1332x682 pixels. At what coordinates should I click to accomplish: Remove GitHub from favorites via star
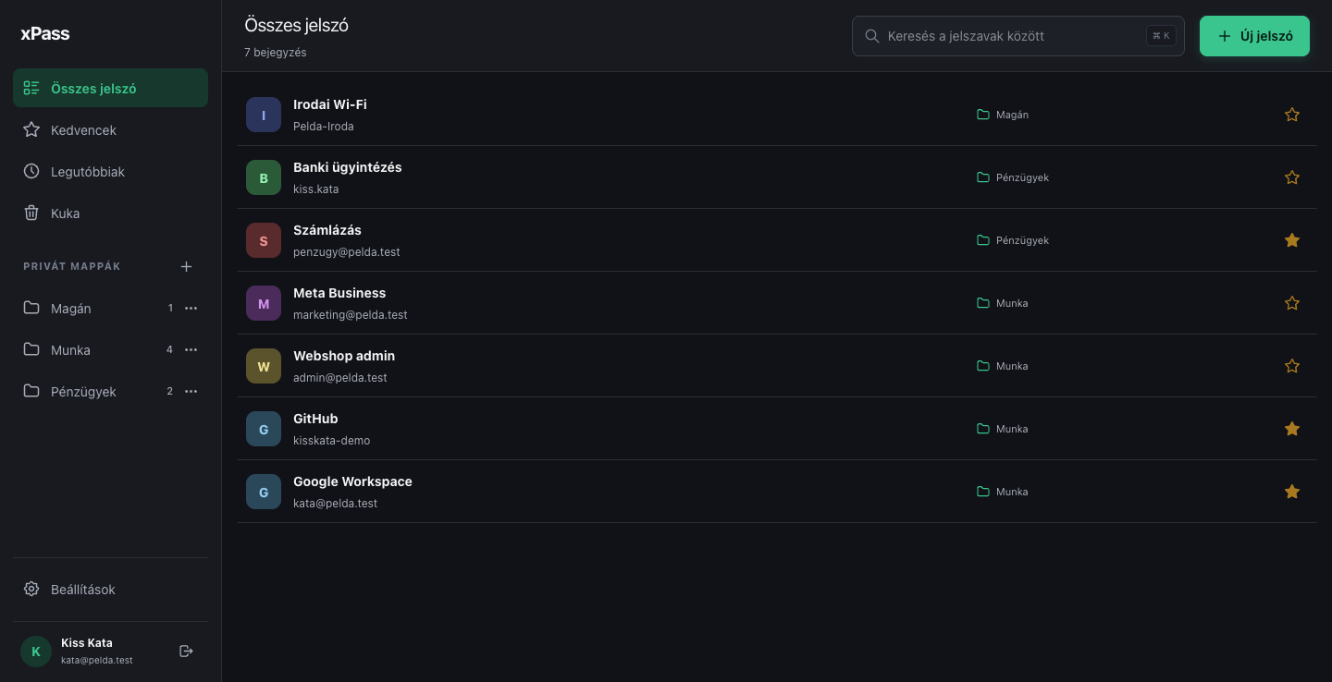[x=1292, y=429]
